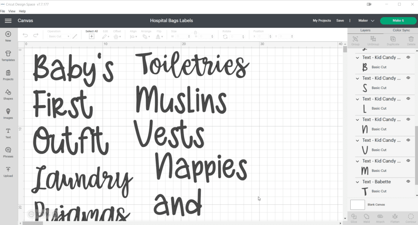Image resolution: width=418 pixels, height=225 pixels.
Task: Open the Offset dropdown
Action: (117, 37)
